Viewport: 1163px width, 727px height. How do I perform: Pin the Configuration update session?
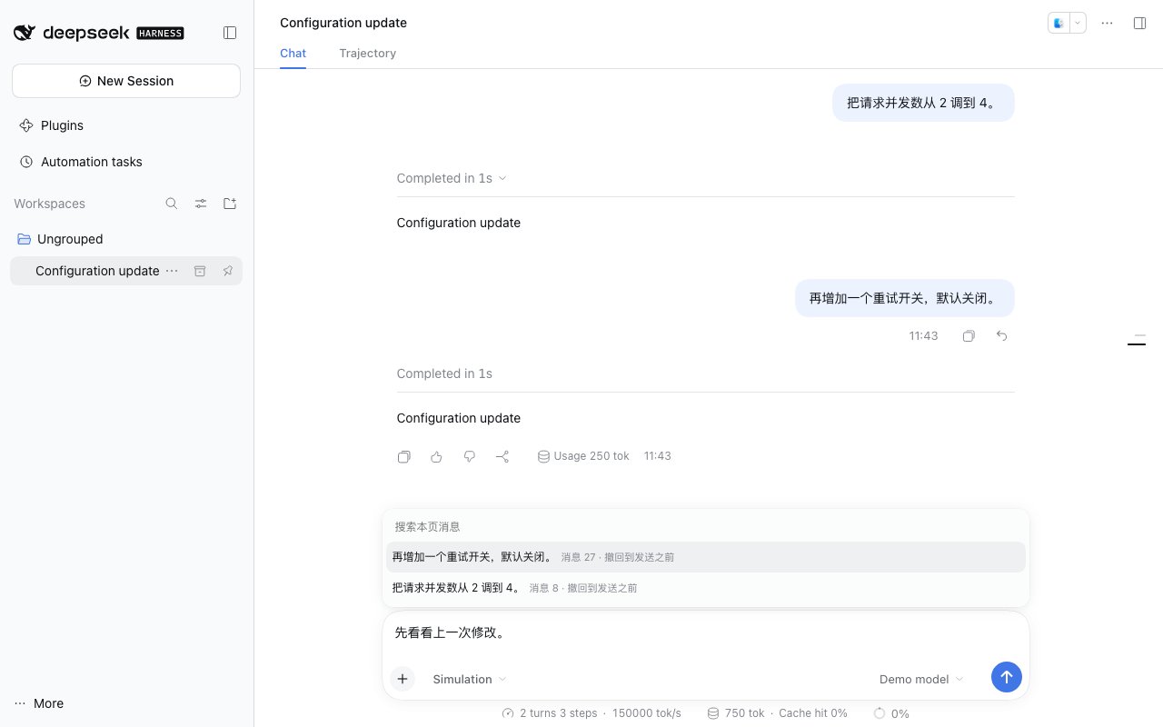[228, 271]
